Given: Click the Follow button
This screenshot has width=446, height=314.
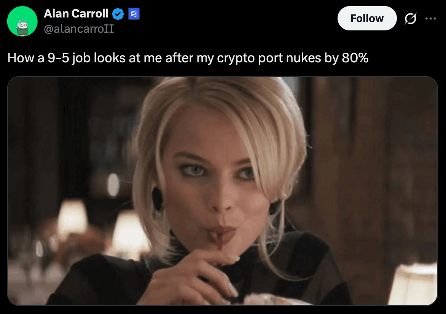Looking at the screenshot, I should [x=367, y=18].
